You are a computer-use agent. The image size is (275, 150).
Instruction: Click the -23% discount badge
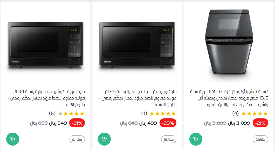tap(168, 123)
